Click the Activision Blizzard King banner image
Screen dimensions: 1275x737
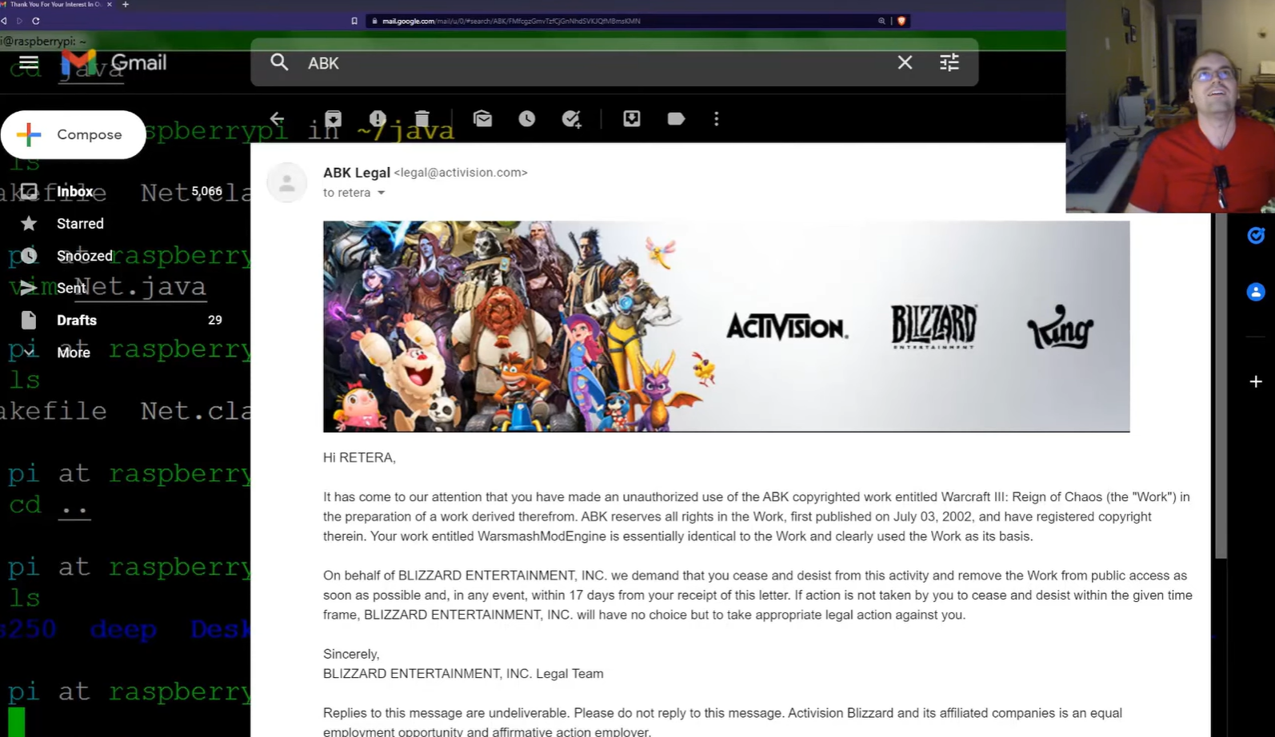pyautogui.click(x=726, y=326)
